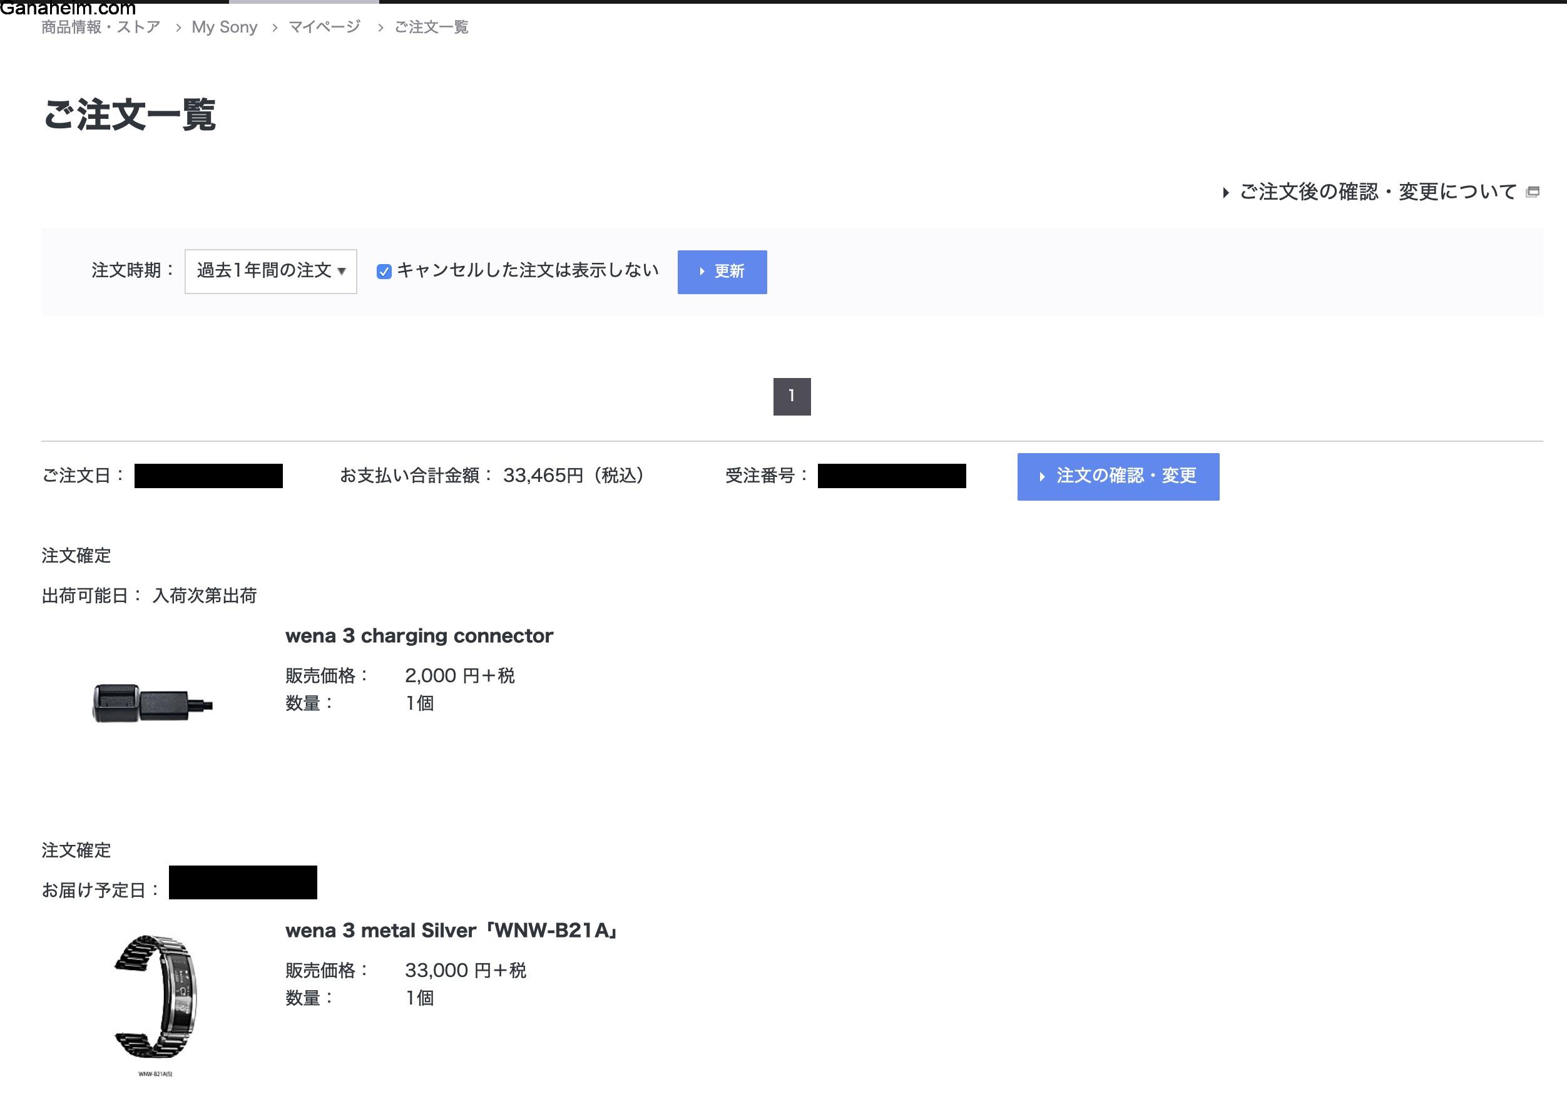Toggle キャンセルした注文は表示しない checkbox
This screenshot has width=1567, height=1109.
[x=384, y=272]
